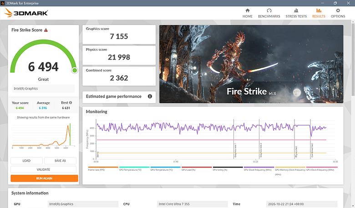
Task: Click the 3DMark logo
Action: pos(26,13)
